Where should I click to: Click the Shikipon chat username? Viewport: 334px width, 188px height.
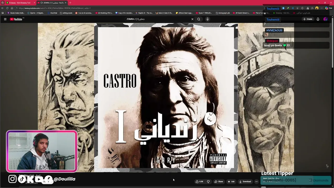point(272,41)
